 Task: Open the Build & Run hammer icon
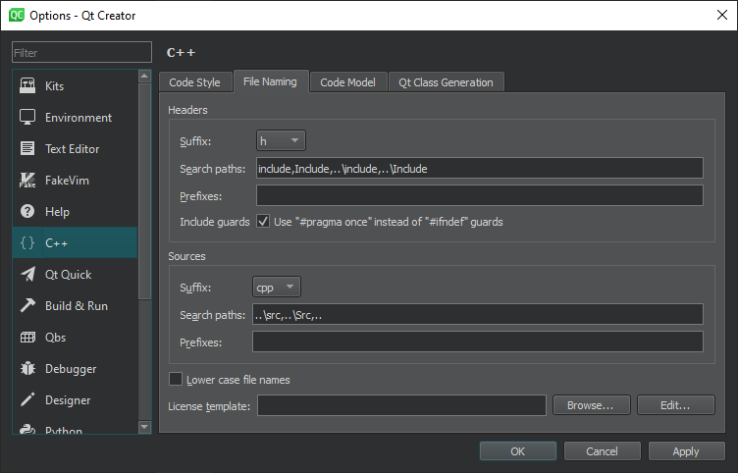click(27, 305)
